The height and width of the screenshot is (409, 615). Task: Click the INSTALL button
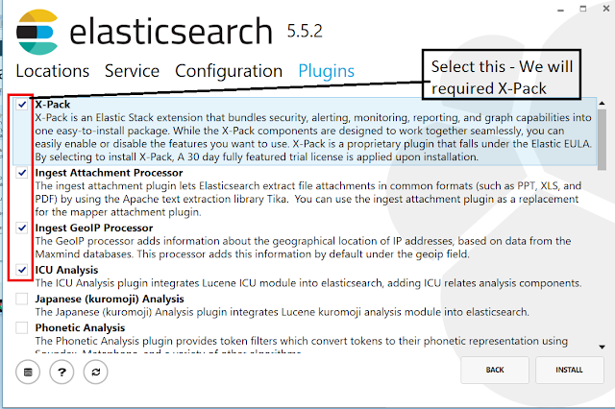[569, 370]
